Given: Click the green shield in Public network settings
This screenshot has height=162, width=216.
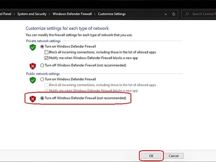Looking at the screenshot, I should [33, 80].
